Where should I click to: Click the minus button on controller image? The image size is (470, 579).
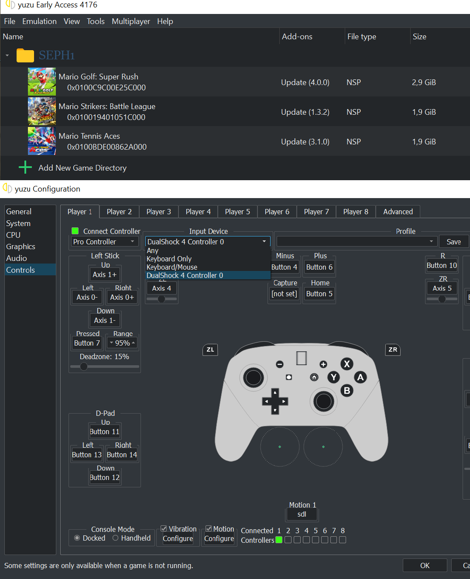(x=280, y=364)
